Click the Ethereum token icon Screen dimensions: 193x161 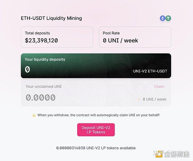point(163,18)
